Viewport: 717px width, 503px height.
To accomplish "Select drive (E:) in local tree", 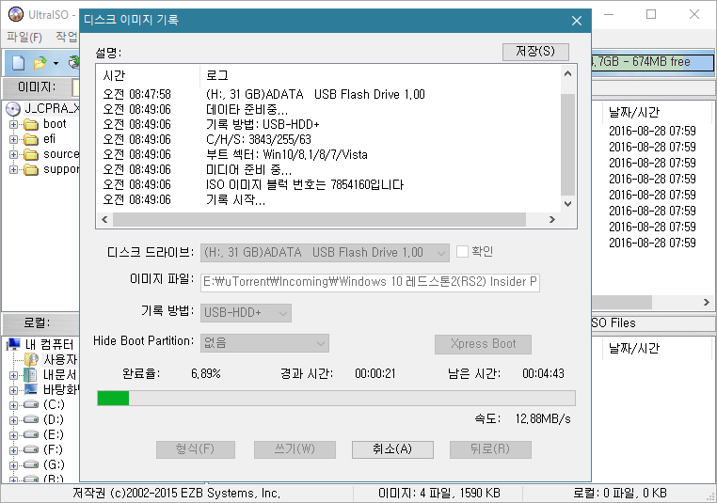I will point(54,435).
